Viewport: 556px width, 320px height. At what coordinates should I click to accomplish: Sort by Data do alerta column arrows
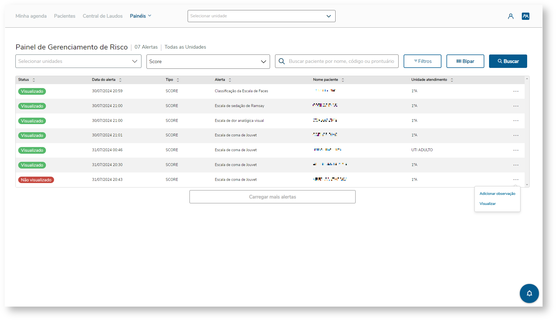(x=120, y=80)
